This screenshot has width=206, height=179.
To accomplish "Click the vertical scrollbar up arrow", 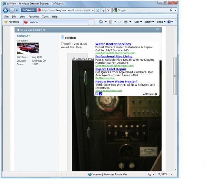I will coord(175,28).
